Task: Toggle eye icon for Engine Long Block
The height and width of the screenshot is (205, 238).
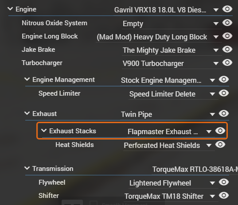Action: [x=227, y=36]
